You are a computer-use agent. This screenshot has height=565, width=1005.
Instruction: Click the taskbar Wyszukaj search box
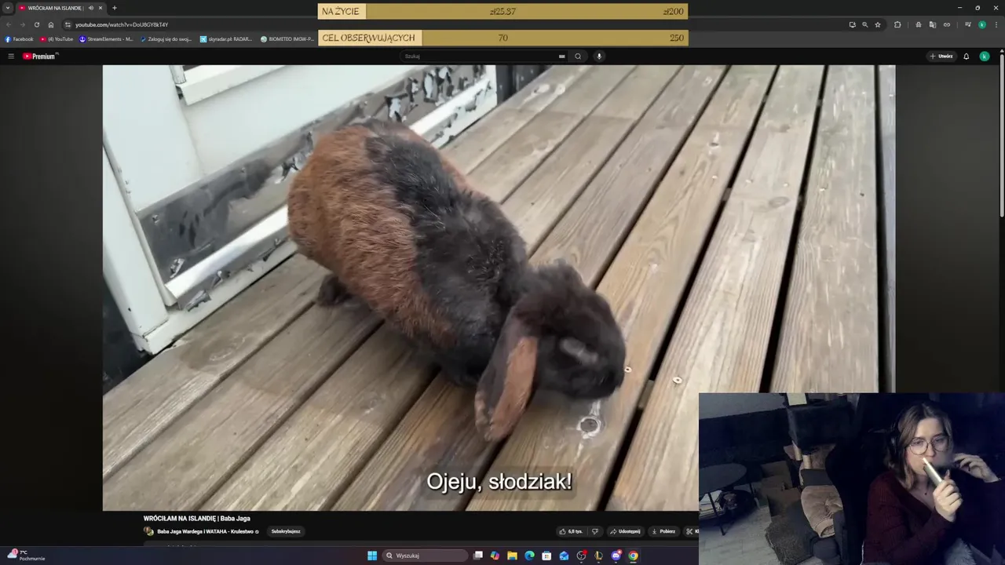[x=426, y=556]
